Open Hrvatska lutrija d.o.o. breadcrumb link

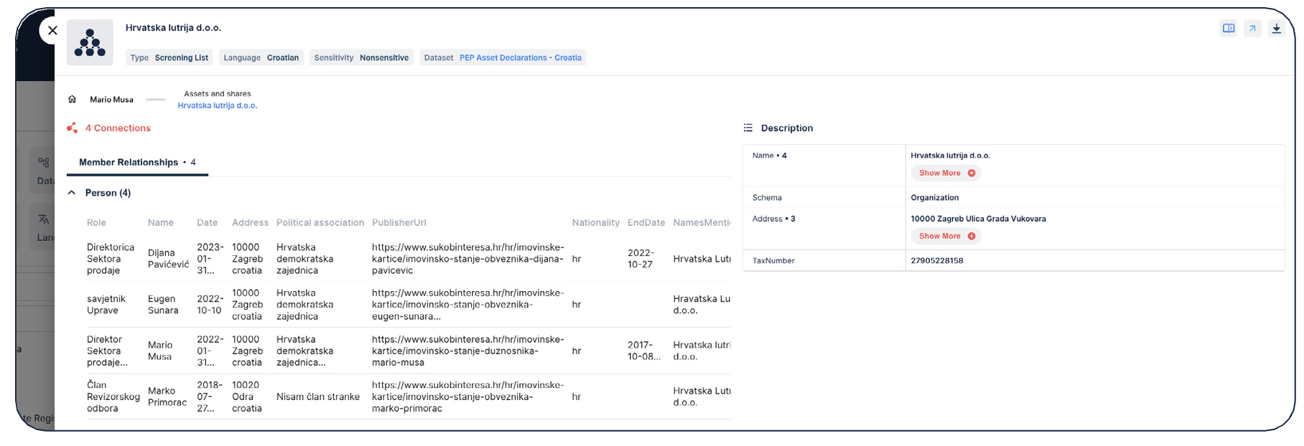218,105
